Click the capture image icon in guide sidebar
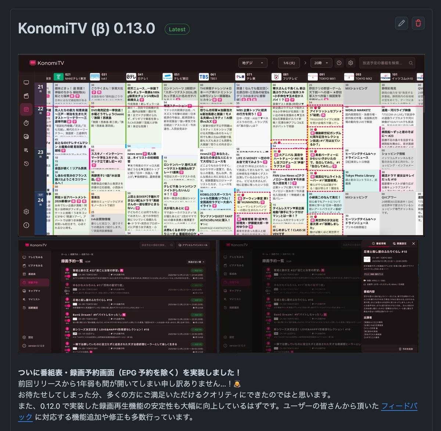This screenshot has width=441, height=431. point(26,136)
